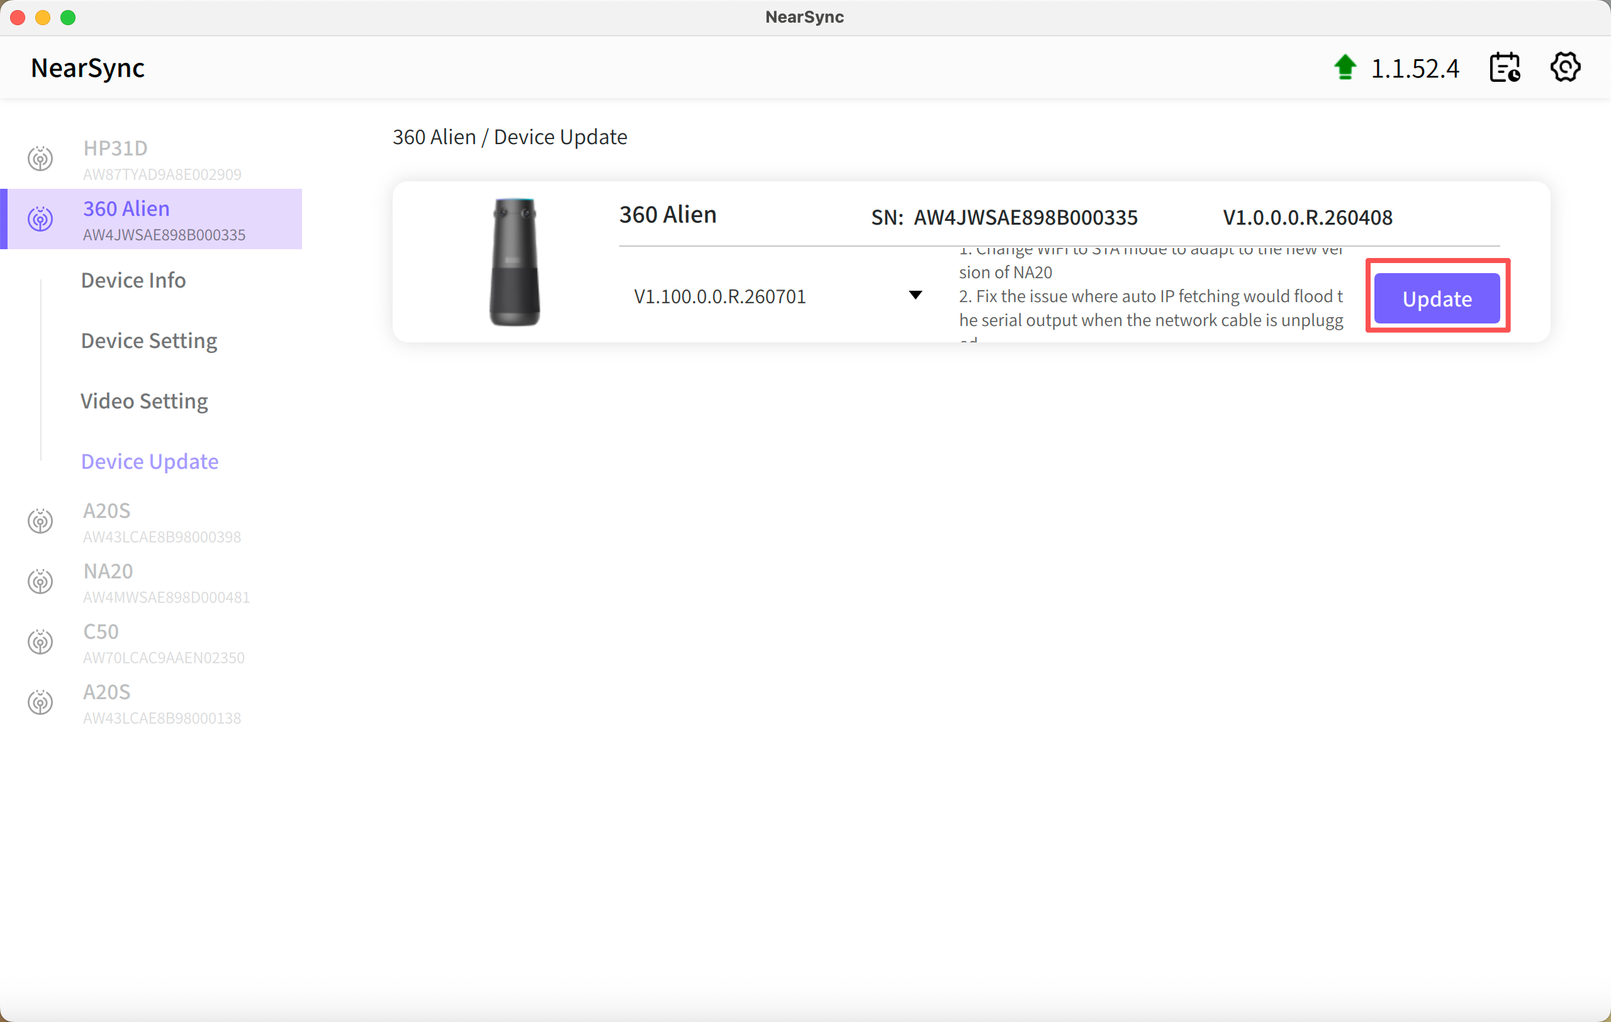The height and width of the screenshot is (1022, 1611).
Task: Expand the NA20 device entry
Action: click(151, 582)
